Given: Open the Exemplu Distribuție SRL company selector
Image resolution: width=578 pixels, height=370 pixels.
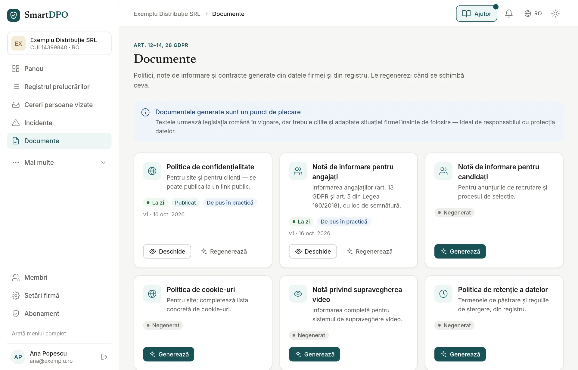Looking at the screenshot, I should click(59, 43).
